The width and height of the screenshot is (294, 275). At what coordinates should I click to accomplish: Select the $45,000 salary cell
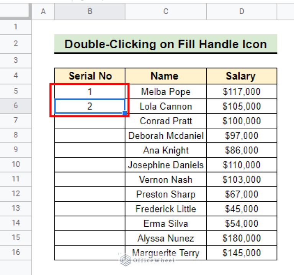[x=242, y=209]
